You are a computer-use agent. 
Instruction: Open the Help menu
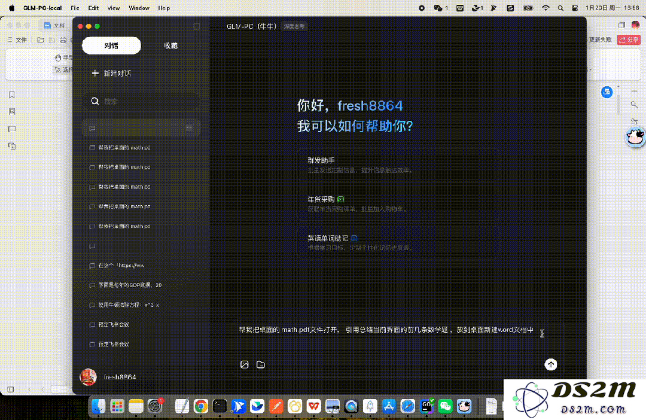click(164, 8)
